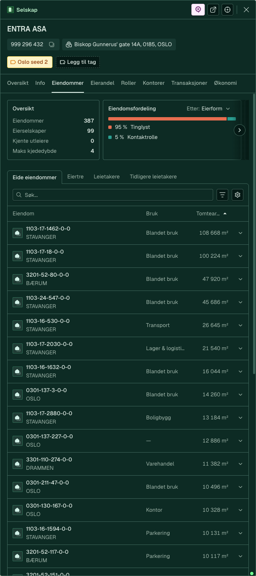Switch to the Oversikt tab
Image resolution: width=256 pixels, height=576 pixels.
click(x=18, y=83)
